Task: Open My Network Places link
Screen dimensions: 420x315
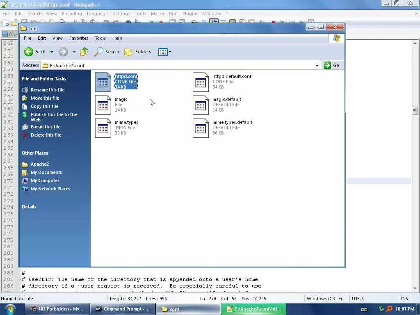Action: [x=50, y=189]
